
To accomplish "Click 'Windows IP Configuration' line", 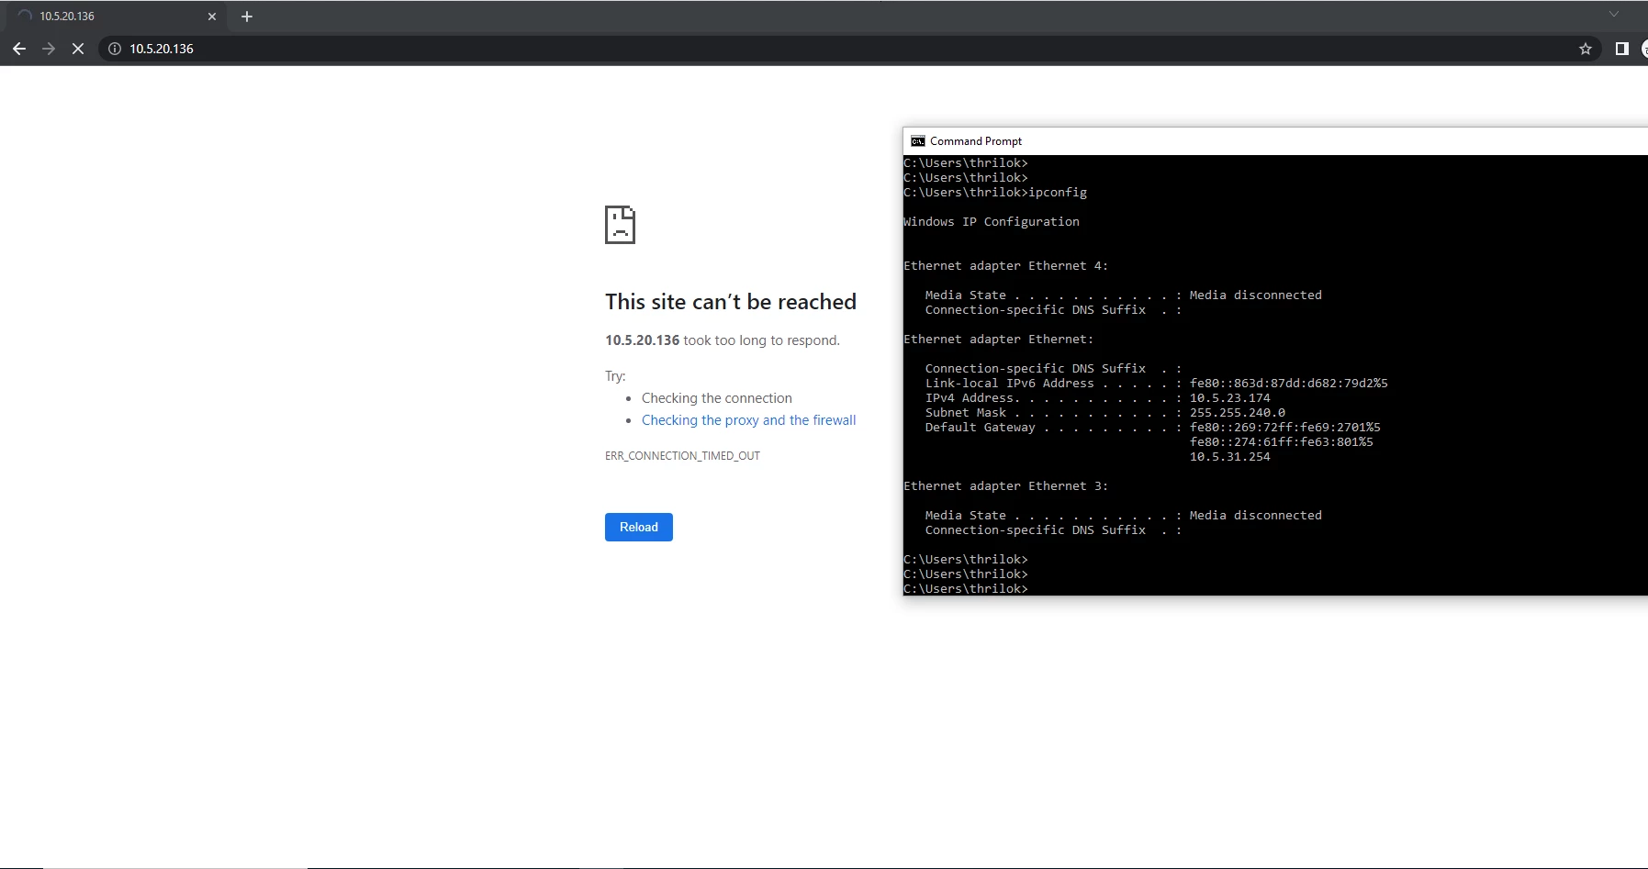I will click(x=992, y=222).
